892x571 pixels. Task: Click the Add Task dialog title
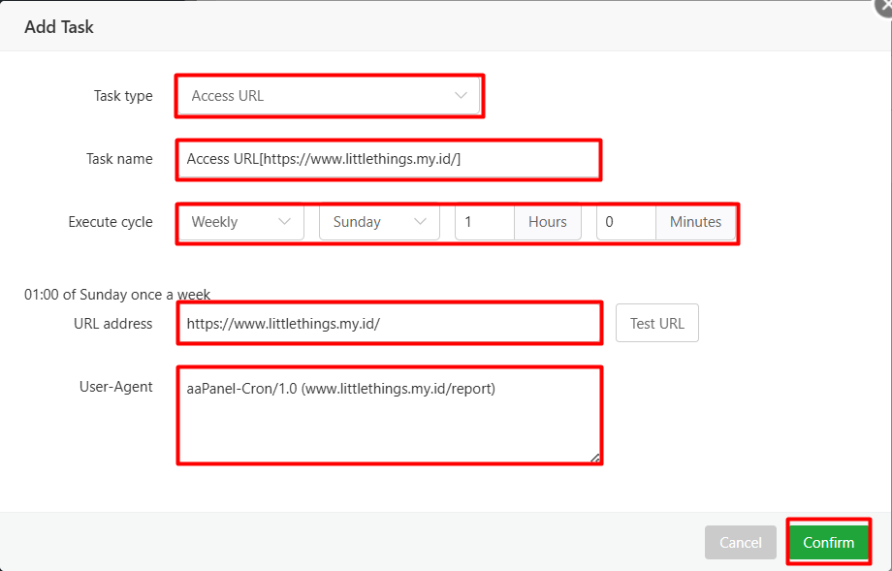coord(59,27)
